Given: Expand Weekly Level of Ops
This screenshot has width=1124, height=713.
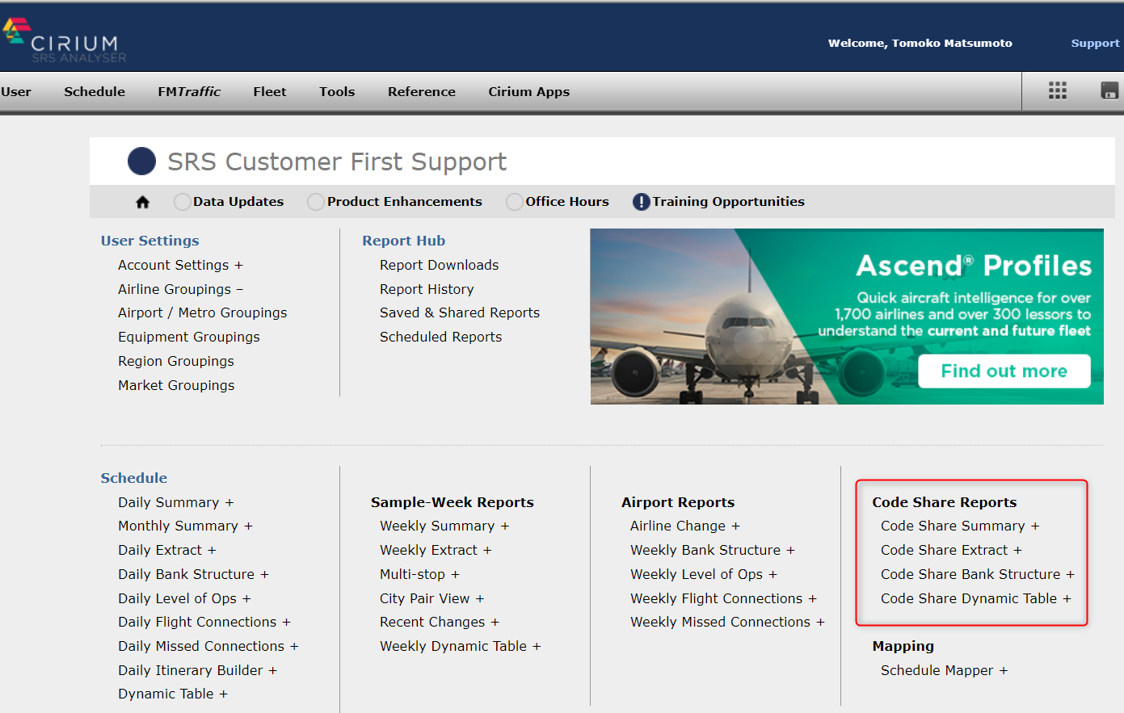Looking at the screenshot, I should coord(704,574).
